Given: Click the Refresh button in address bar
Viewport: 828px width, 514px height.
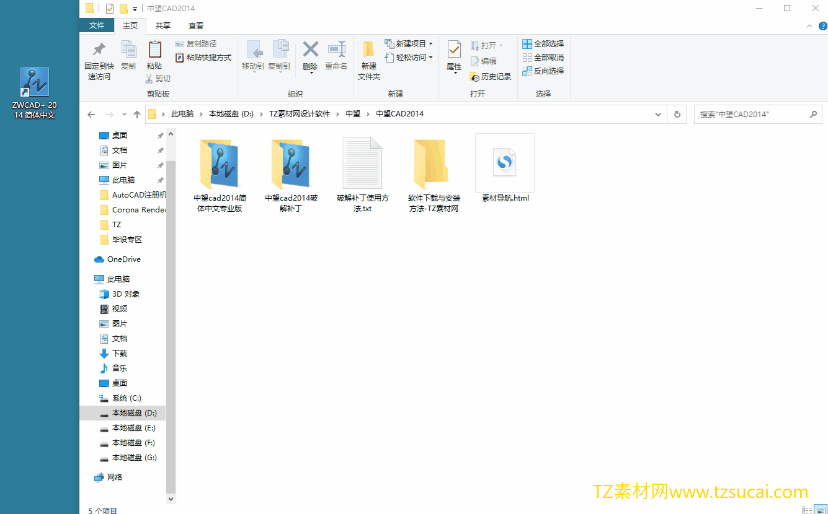Looking at the screenshot, I should point(677,115).
